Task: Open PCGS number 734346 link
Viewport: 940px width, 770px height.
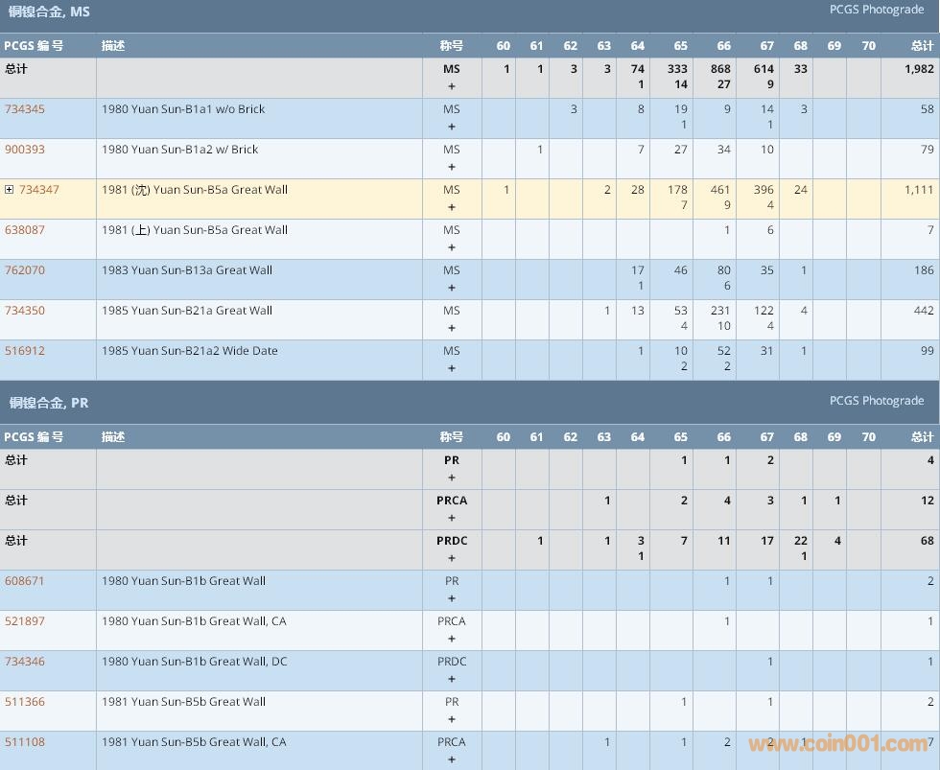Action: point(25,662)
